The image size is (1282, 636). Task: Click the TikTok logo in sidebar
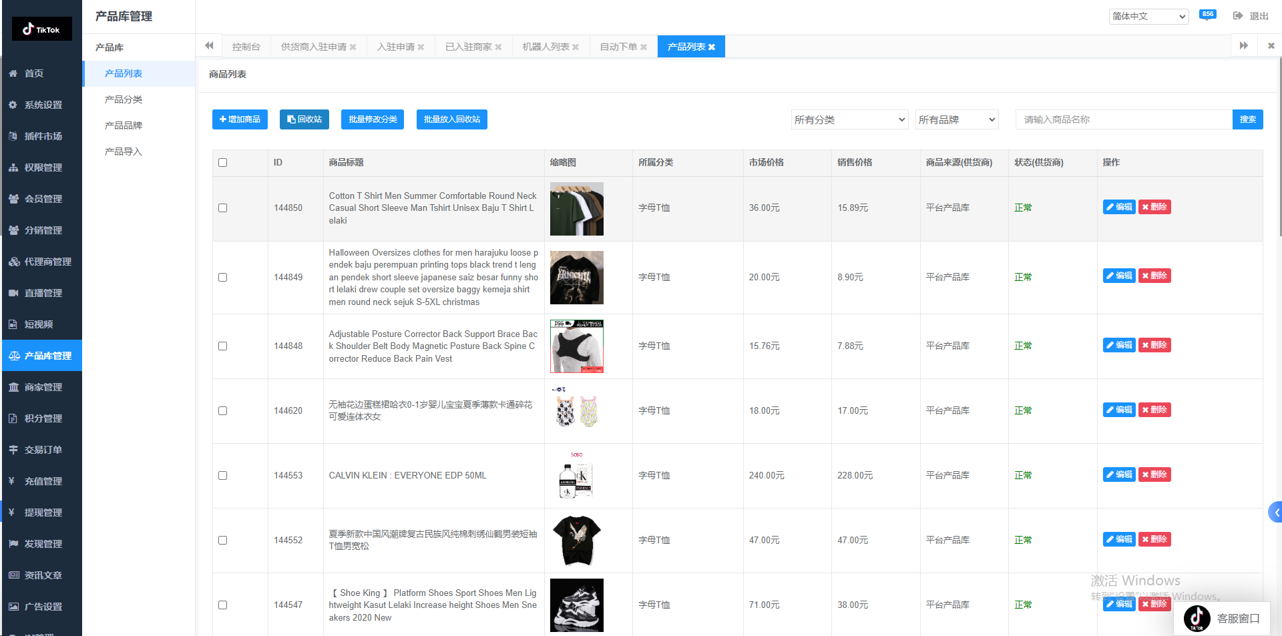(x=41, y=29)
